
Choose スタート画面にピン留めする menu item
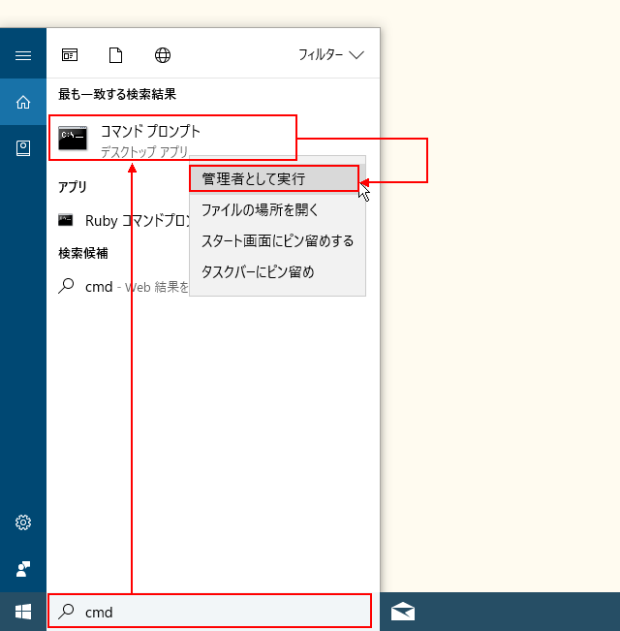coord(277,241)
